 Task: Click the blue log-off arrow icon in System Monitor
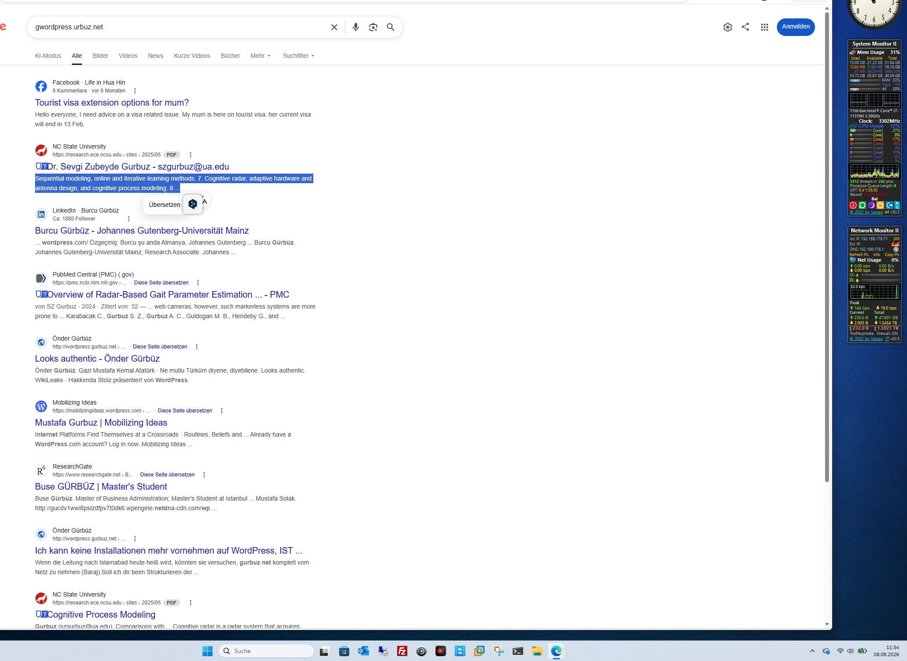(x=889, y=205)
